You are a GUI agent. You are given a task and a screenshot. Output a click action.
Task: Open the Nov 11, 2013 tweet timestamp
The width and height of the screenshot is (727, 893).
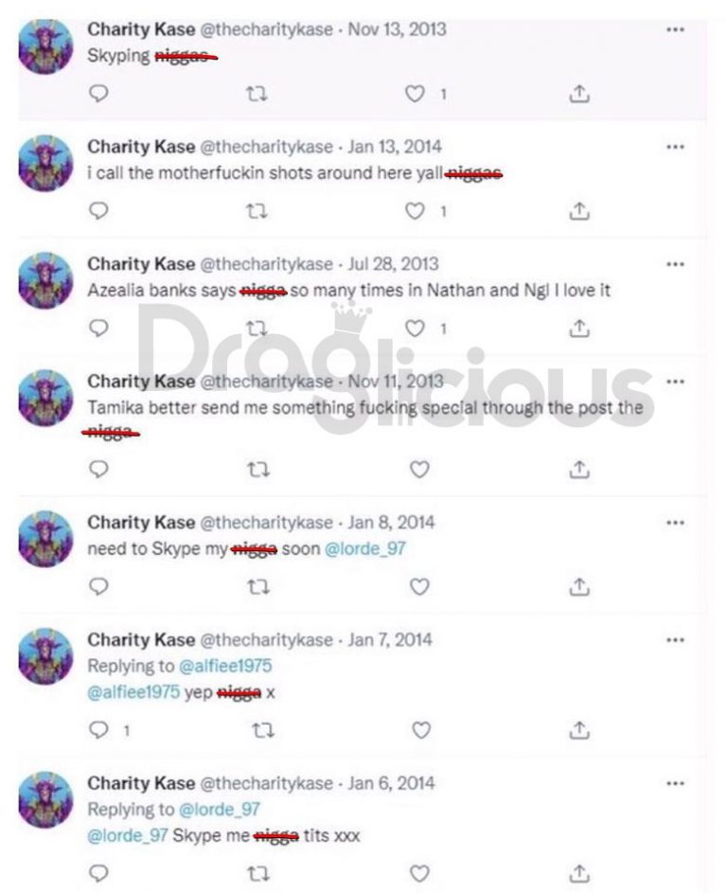(396, 381)
